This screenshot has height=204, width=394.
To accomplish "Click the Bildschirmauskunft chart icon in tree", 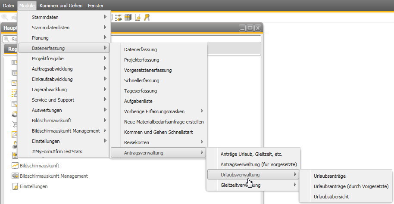I will click(x=15, y=165).
